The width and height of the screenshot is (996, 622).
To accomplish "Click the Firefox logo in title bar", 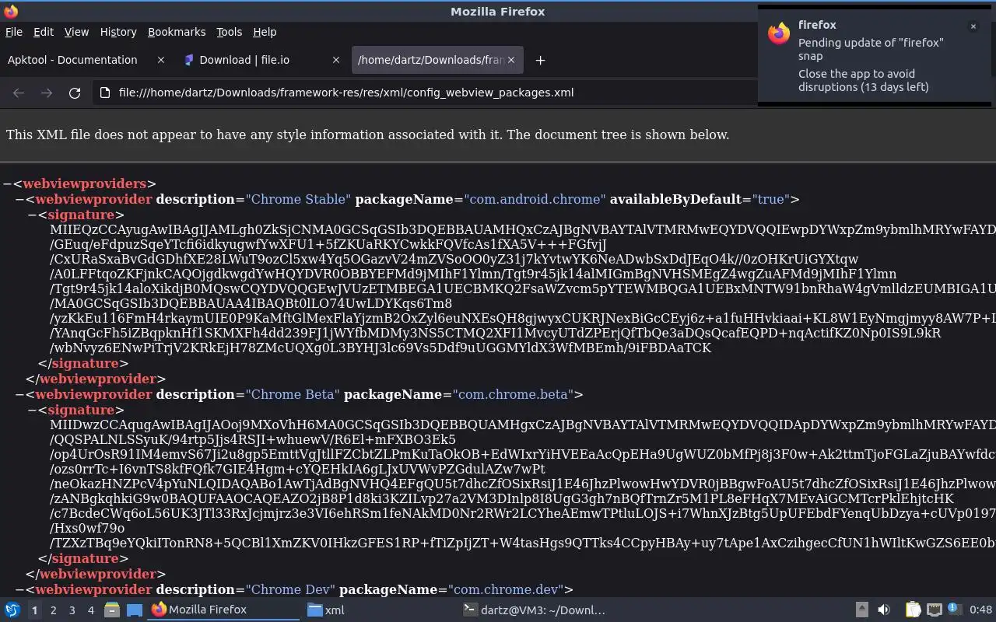I will coord(10,11).
